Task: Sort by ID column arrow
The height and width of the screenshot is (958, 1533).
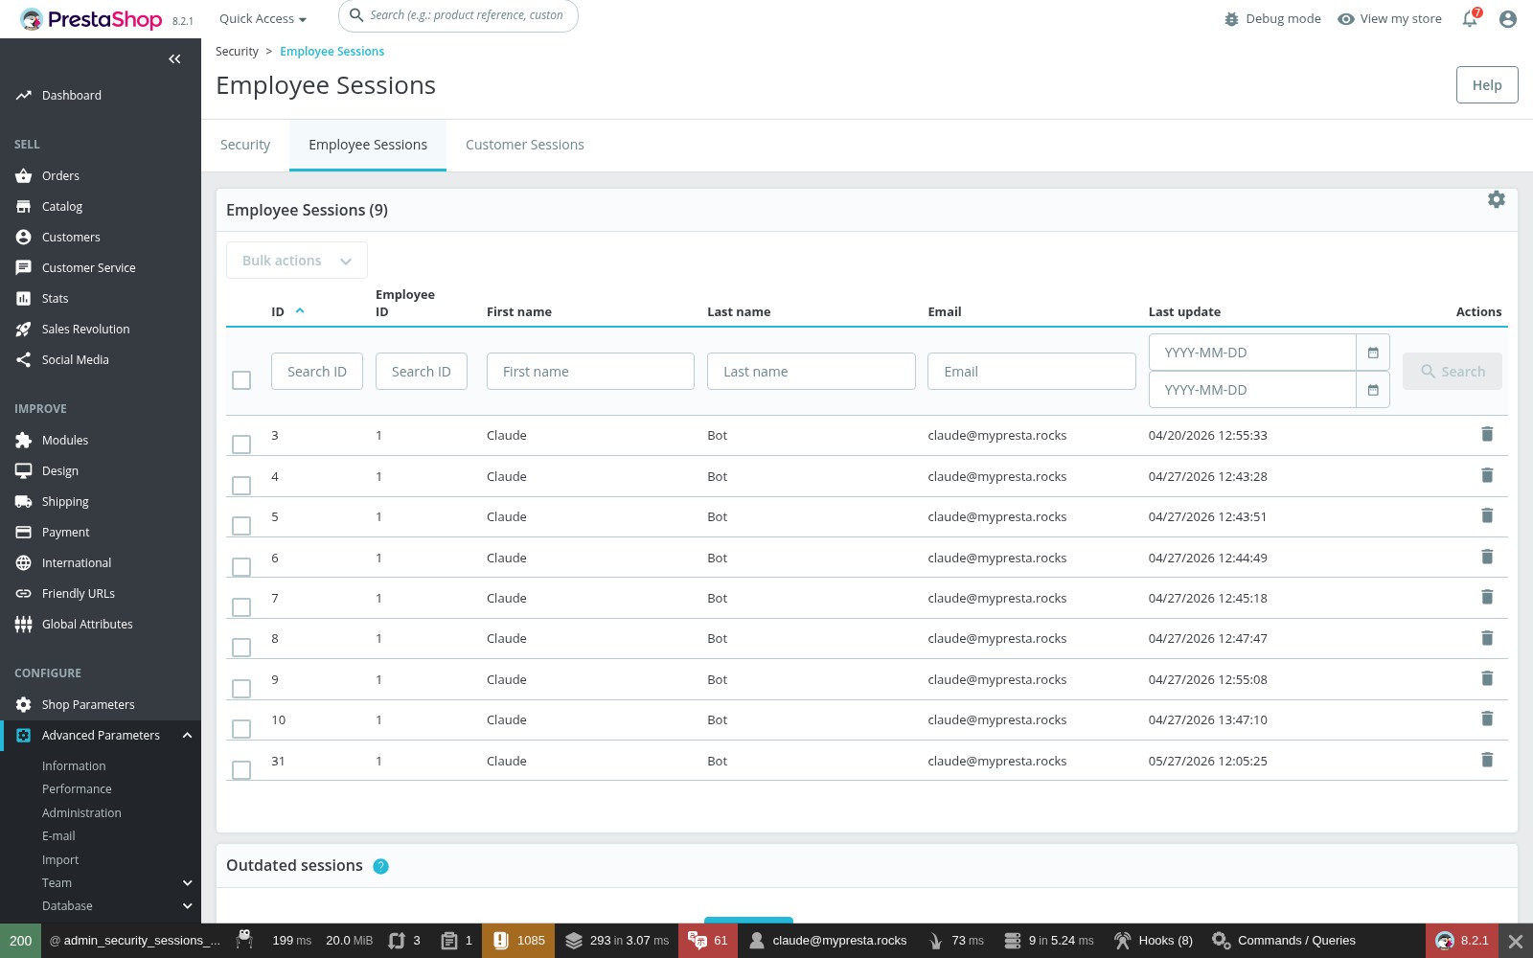Action: [300, 311]
